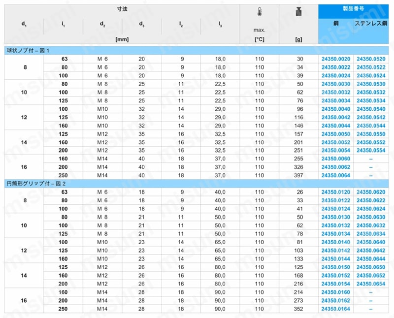Viewport: 394px width, 318px height.
Task: Open product link 24350.0650
Action: coord(371,267)
